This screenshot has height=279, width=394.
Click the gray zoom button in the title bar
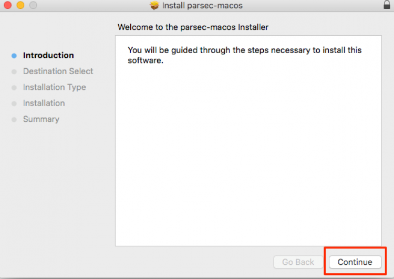[x=33, y=5]
